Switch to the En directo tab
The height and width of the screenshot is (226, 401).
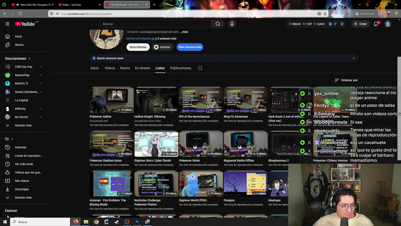click(143, 68)
